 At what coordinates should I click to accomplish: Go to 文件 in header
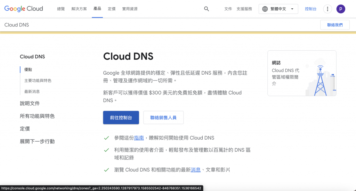(x=228, y=9)
